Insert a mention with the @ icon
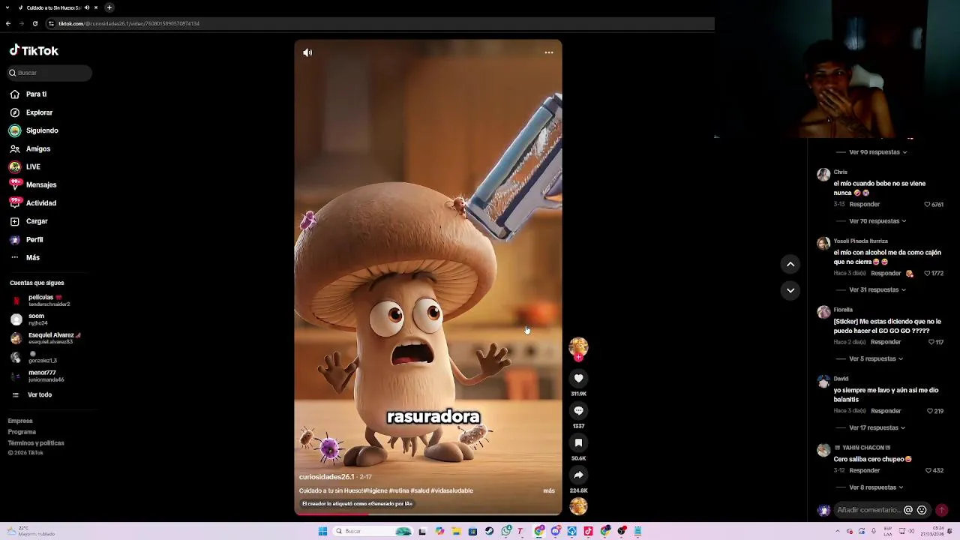Screen dimensions: 960x540 pyautogui.click(x=908, y=510)
